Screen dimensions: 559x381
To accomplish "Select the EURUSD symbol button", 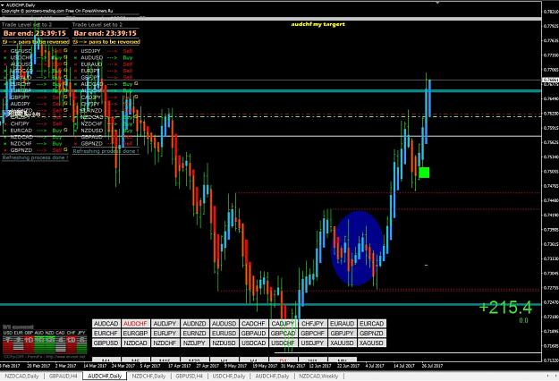I will 224,334.
